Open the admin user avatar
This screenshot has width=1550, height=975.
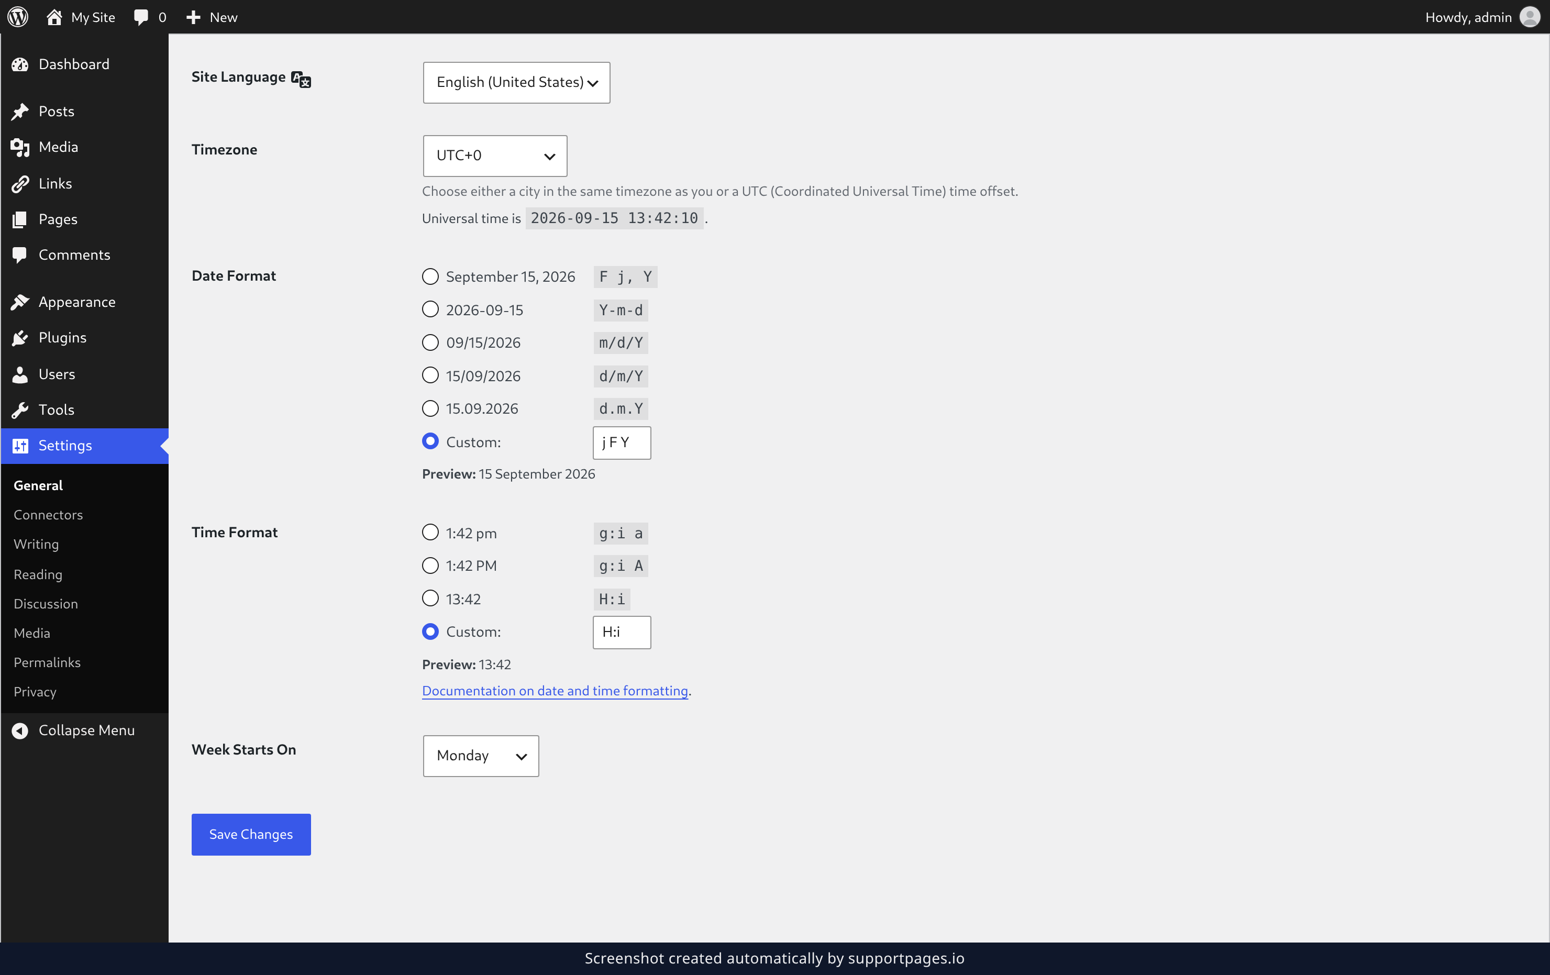[1530, 17]
